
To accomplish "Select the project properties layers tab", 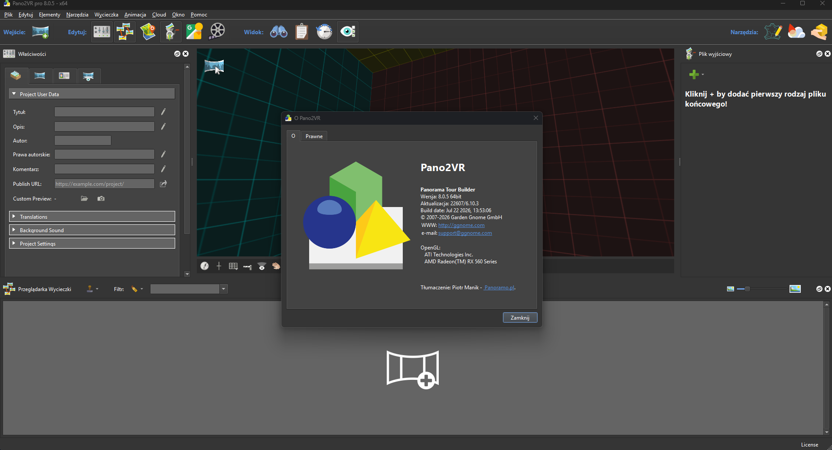I will (x=16, y=76).
